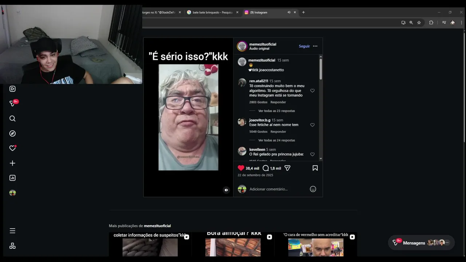466x262 pixels.
Task: Open the Instagram search magnifier
Action: [x=12, y=119]
